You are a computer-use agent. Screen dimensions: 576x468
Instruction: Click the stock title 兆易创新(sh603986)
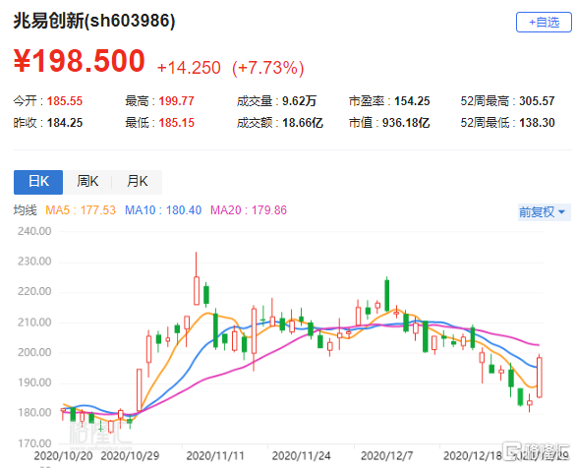[x=94, y=21]
